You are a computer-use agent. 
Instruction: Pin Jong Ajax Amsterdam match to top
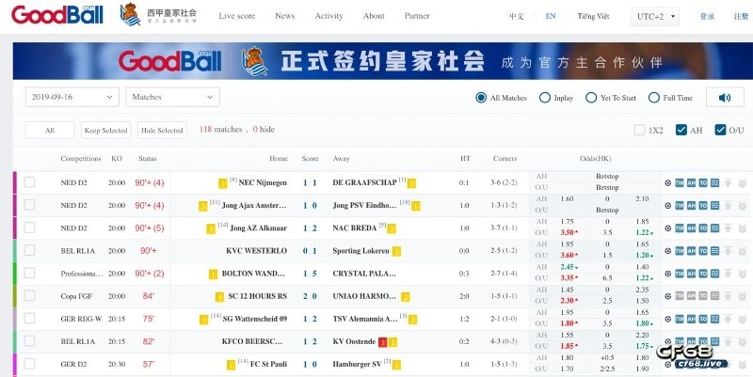[729, 205]
